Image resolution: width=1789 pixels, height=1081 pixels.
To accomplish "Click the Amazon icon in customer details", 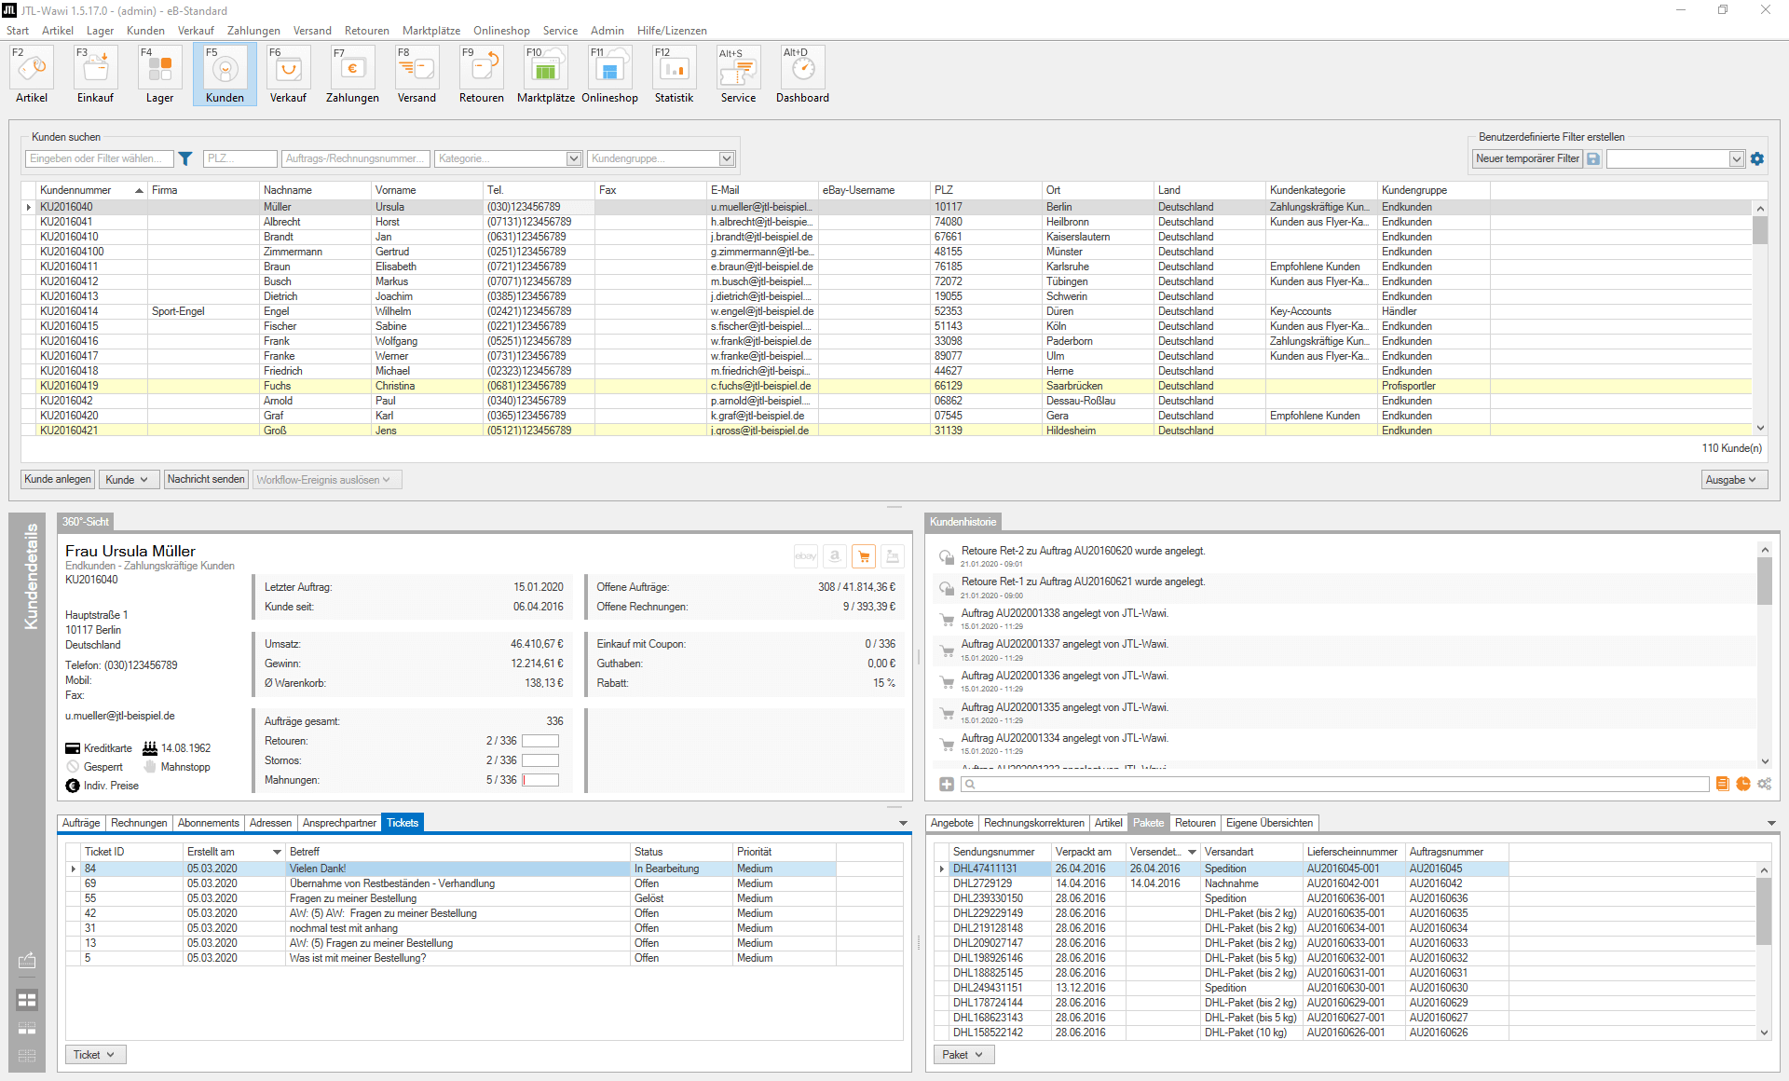I will [x=835, y=556].
